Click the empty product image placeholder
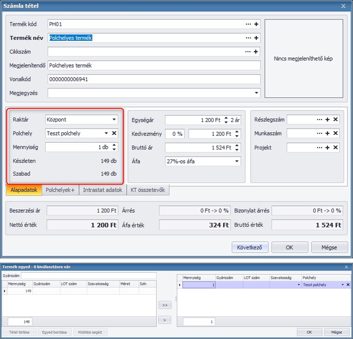This screenshot has width=353, height=339. click(304, 59)
